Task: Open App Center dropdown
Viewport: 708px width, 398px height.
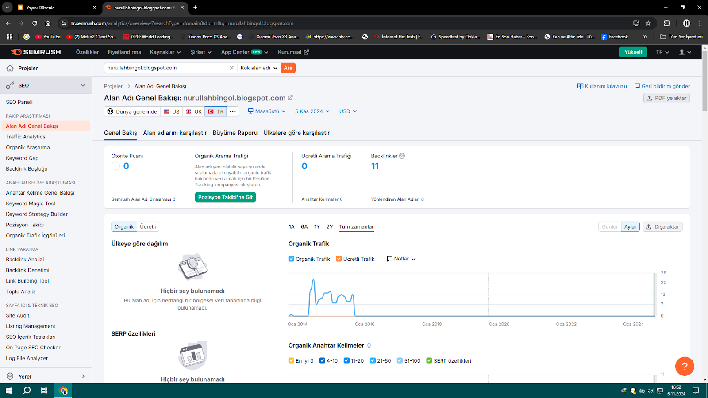Action: pyautogui.click(x=245, y=52)
